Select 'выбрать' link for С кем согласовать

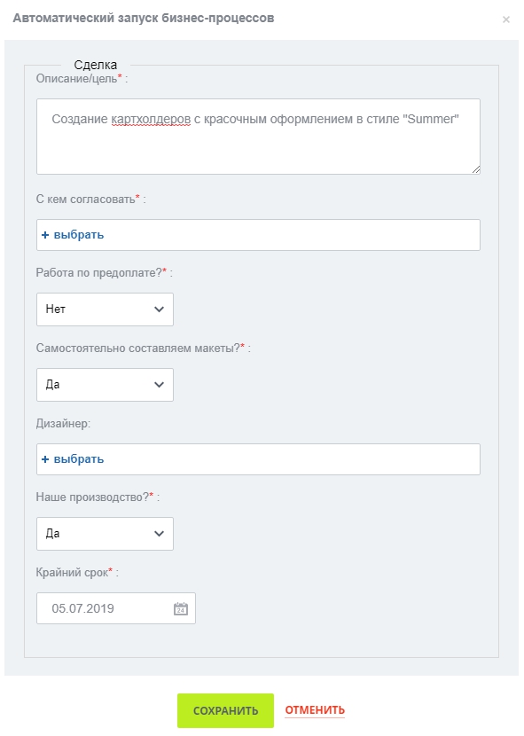(78, 235)
